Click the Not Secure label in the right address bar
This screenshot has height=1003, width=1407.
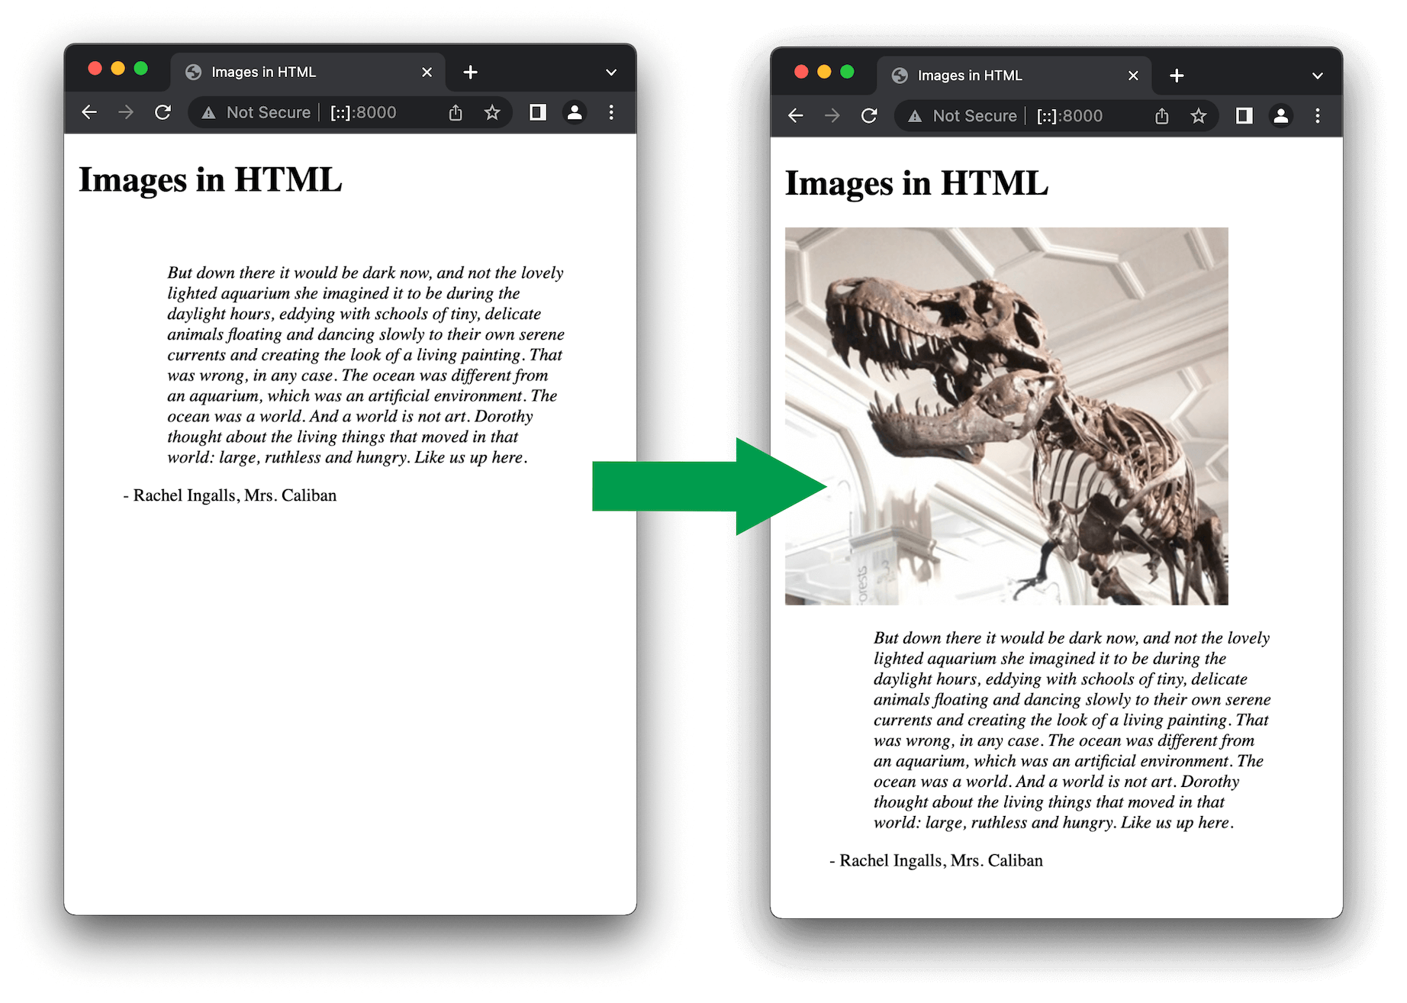point(974,115)
